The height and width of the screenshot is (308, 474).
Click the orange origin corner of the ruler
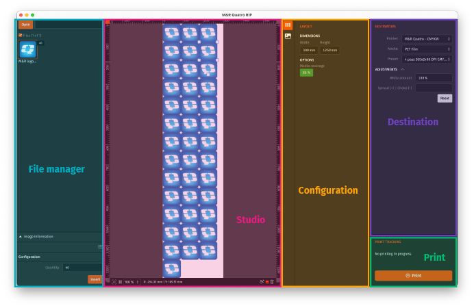[107, 23]
